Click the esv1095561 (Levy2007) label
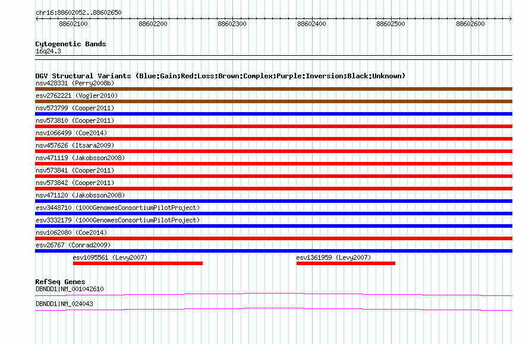The height and width of the screenshot is (344, 529). 110,257
